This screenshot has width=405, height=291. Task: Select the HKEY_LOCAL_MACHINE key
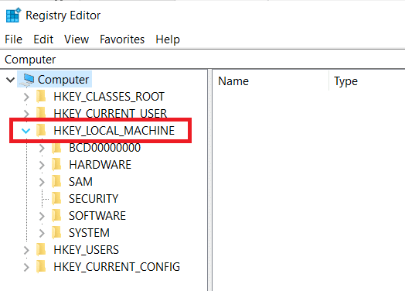pos(114,131)
